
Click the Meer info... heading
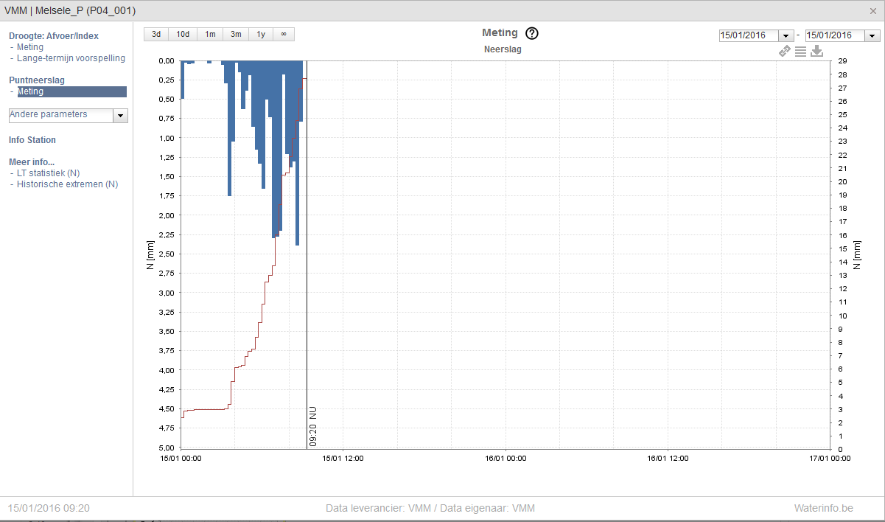click(x=32, y=162)
